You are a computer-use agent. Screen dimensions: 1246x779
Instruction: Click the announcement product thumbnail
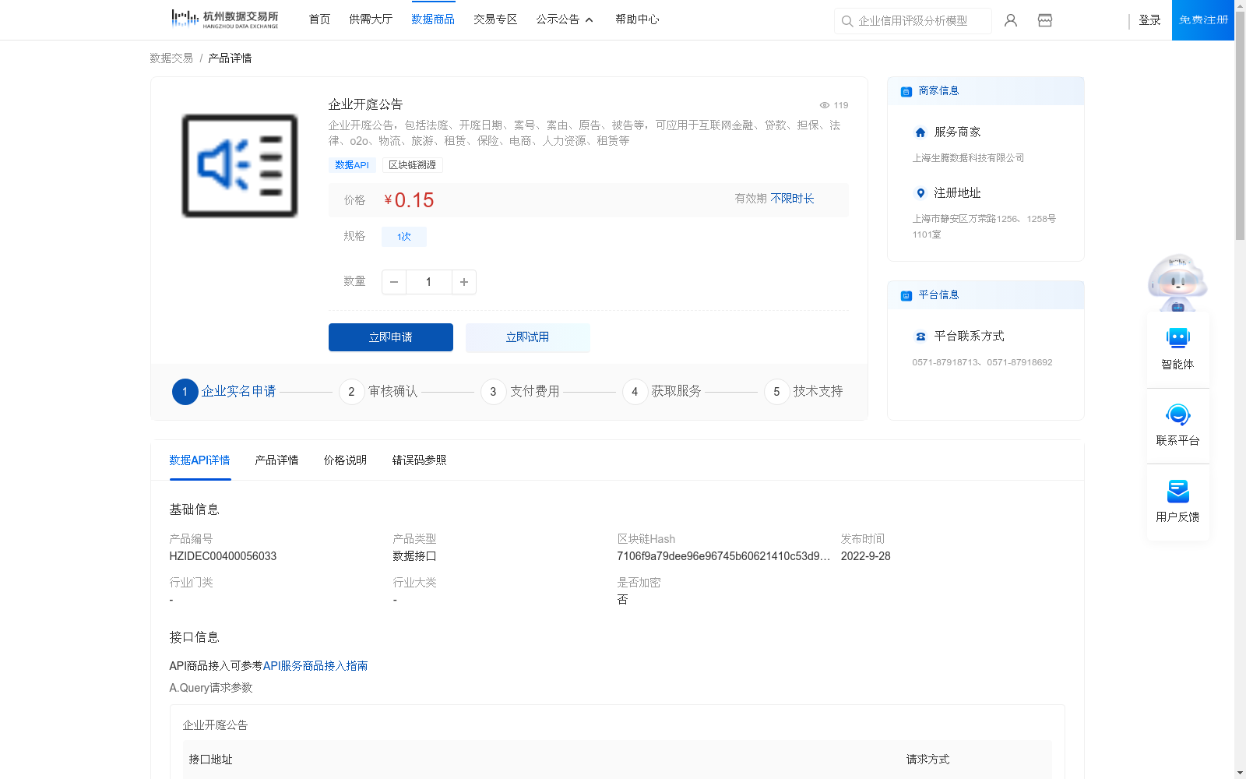(240, 166)
